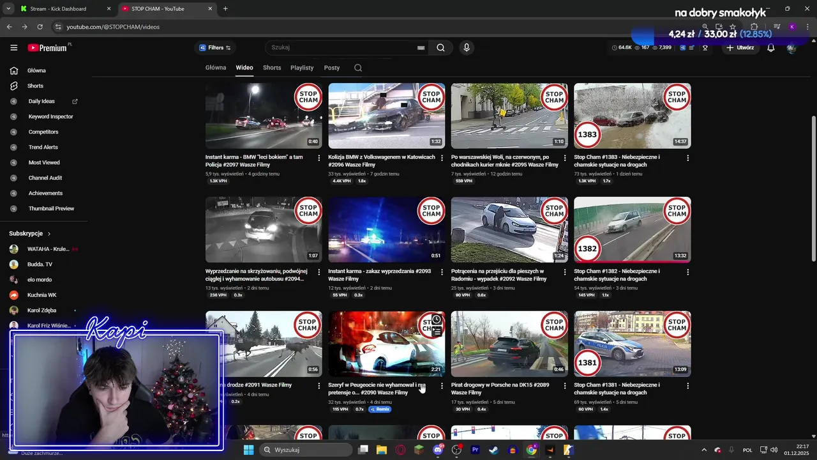
Task: Click the search magnifier button beside Szukaj
Action: pyautogui.click(x=440, y=47)
